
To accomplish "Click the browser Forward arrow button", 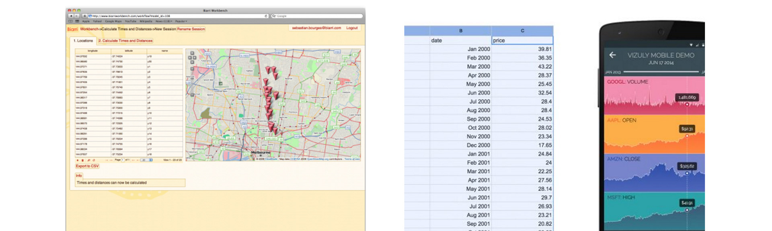I will [x=76, y=16].
